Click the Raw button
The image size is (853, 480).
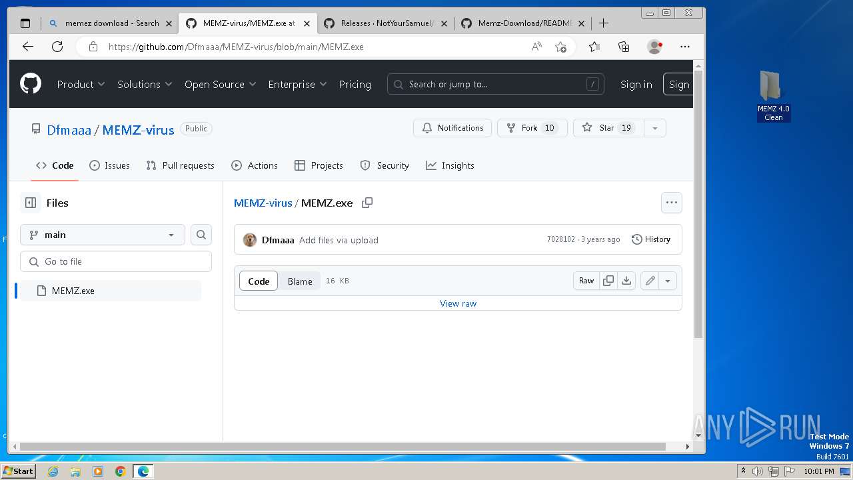tap(586, 281)
